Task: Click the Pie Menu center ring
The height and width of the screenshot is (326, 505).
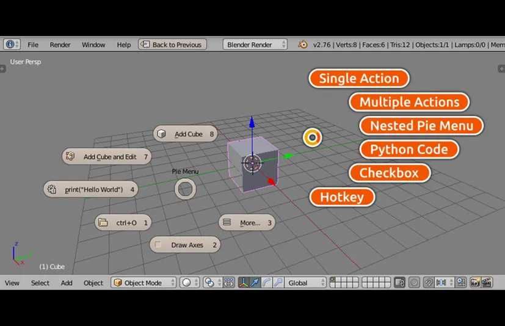Action: click(185, 189)
